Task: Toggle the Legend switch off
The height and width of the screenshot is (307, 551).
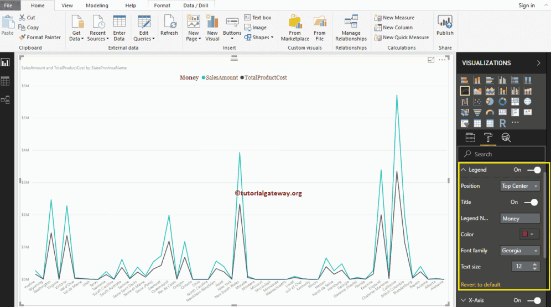Action: [534, 170]
